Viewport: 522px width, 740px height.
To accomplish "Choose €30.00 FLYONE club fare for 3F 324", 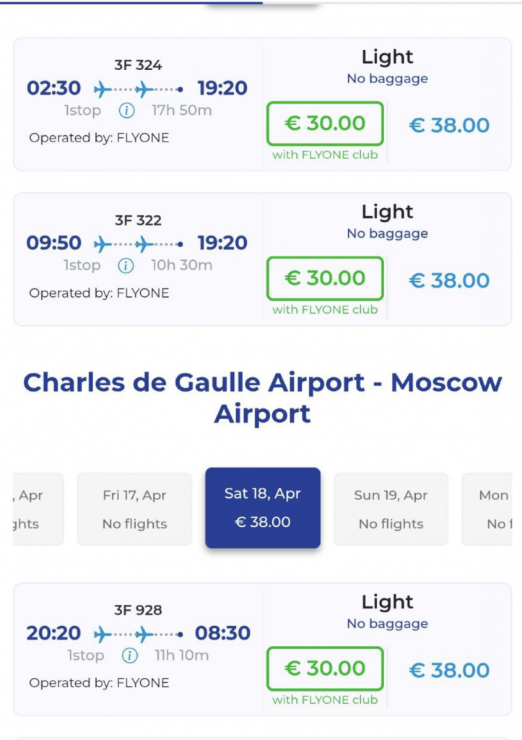I will click(x=325, y=124).
